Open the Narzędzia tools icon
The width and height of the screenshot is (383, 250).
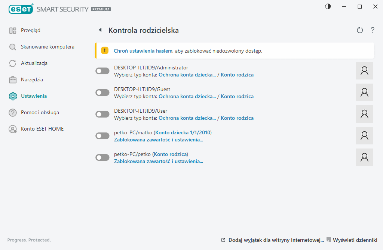coord(12,79)
